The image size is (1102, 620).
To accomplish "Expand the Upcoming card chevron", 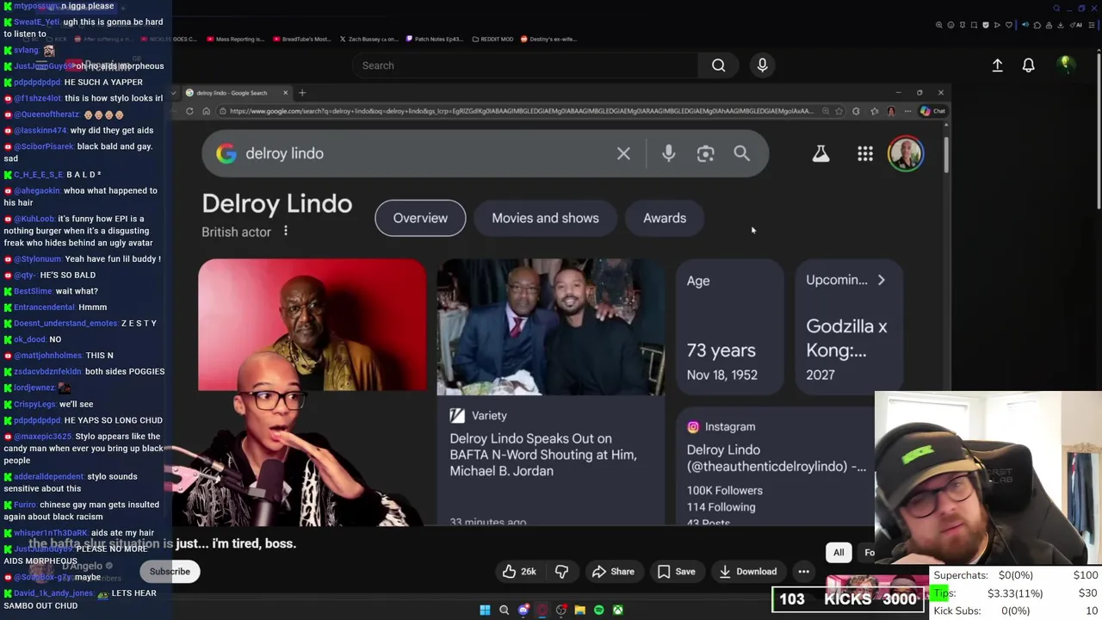I will pyautogui.click(x=881, y=280).
